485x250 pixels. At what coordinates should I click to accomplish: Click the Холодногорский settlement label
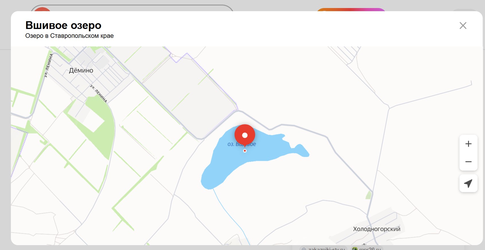pyautogui.click(x=376, y=229)
